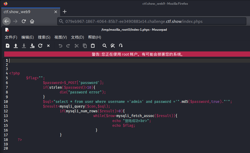Open Find and Replace in Mousepad
This screenshot has height=153, width=250.
tap(113, 46)
